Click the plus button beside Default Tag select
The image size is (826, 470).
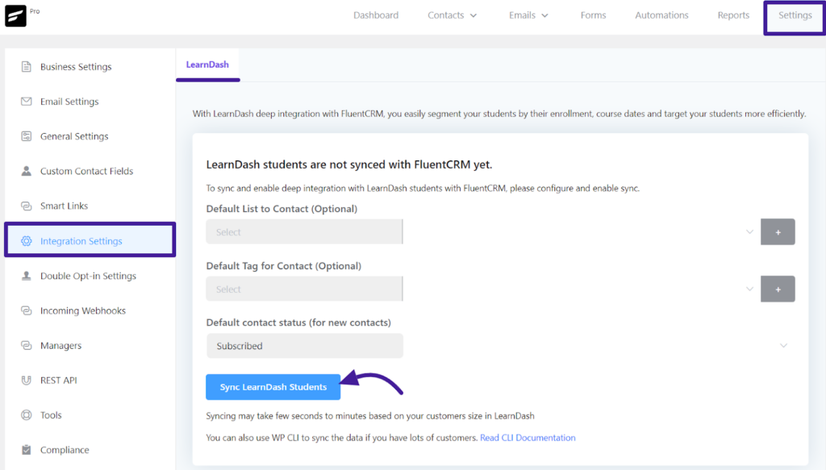click(778, 288)
